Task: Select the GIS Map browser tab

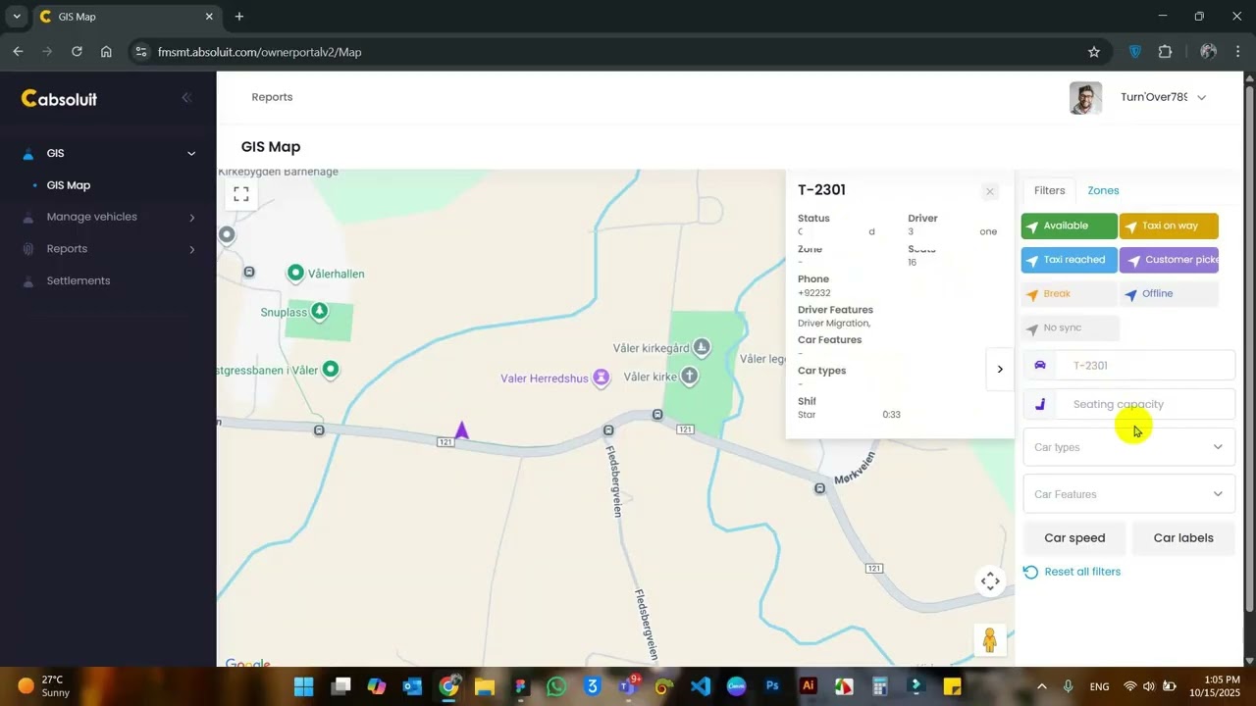Action: (126, 17)
